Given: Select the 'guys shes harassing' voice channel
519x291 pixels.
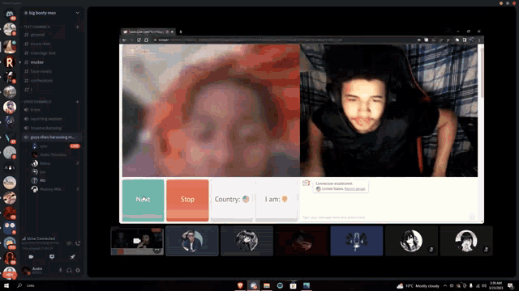Looking at the screenshot, I should [x=51, y=137].
